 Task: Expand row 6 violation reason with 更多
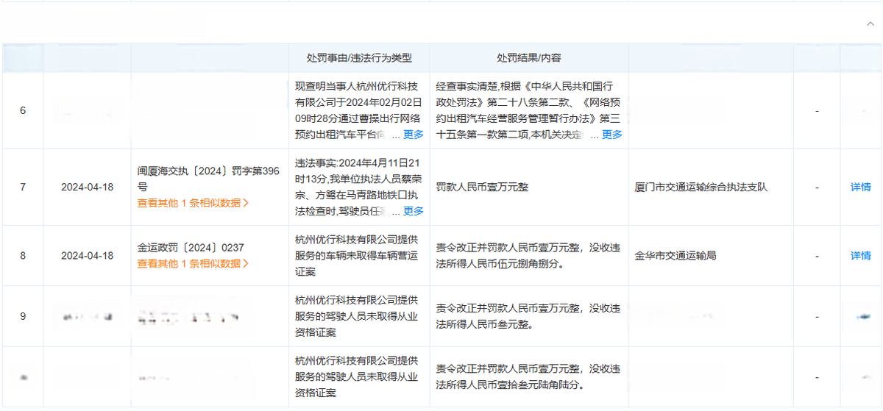coord(413,135)
